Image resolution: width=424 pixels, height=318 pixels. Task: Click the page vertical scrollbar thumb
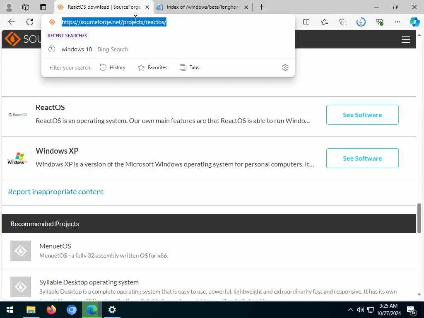coord(419,218)
